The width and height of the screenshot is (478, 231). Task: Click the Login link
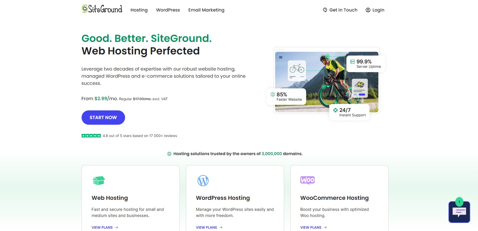378,10
